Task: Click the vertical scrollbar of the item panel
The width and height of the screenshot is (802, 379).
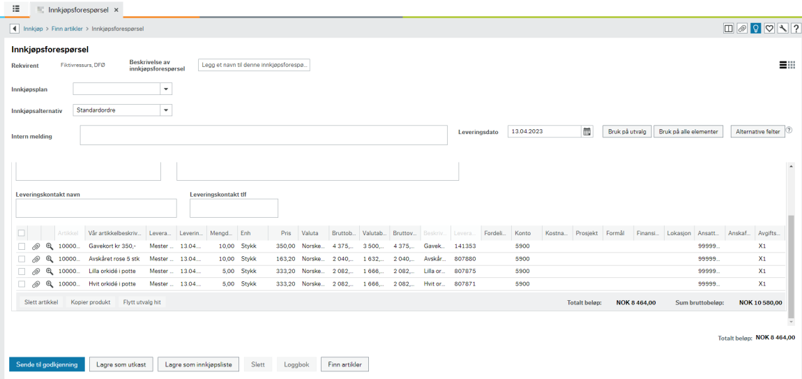Action: [792, 267]
